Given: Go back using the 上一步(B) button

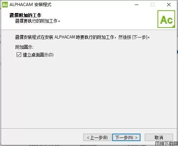Looking at the screenshot, I should [97, 137].
